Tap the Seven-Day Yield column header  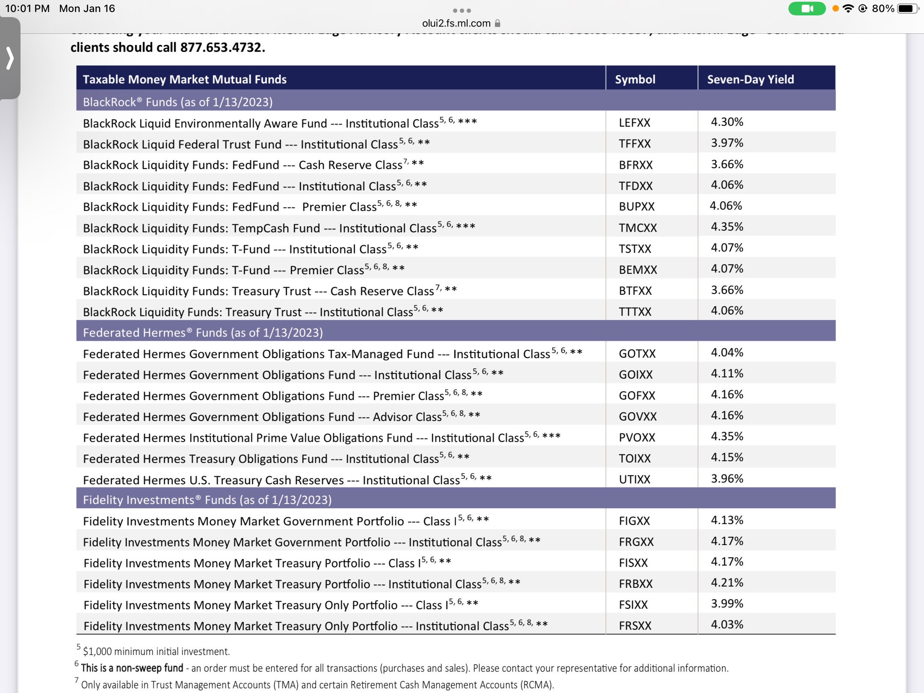tap(750, 79)
